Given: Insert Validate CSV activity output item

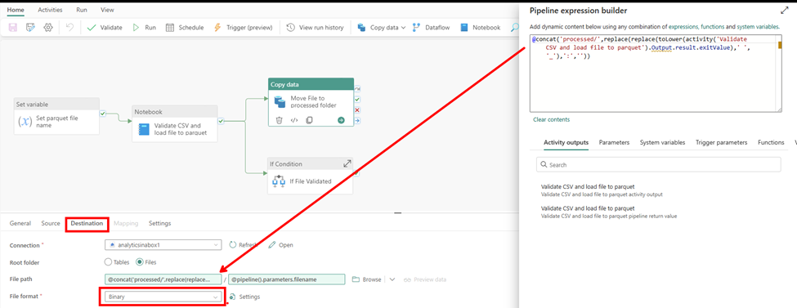Looking at the screenshot, I should pos(602,190).
